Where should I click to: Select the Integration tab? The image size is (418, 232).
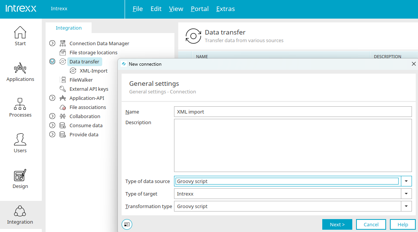click(x=68, y=28)
